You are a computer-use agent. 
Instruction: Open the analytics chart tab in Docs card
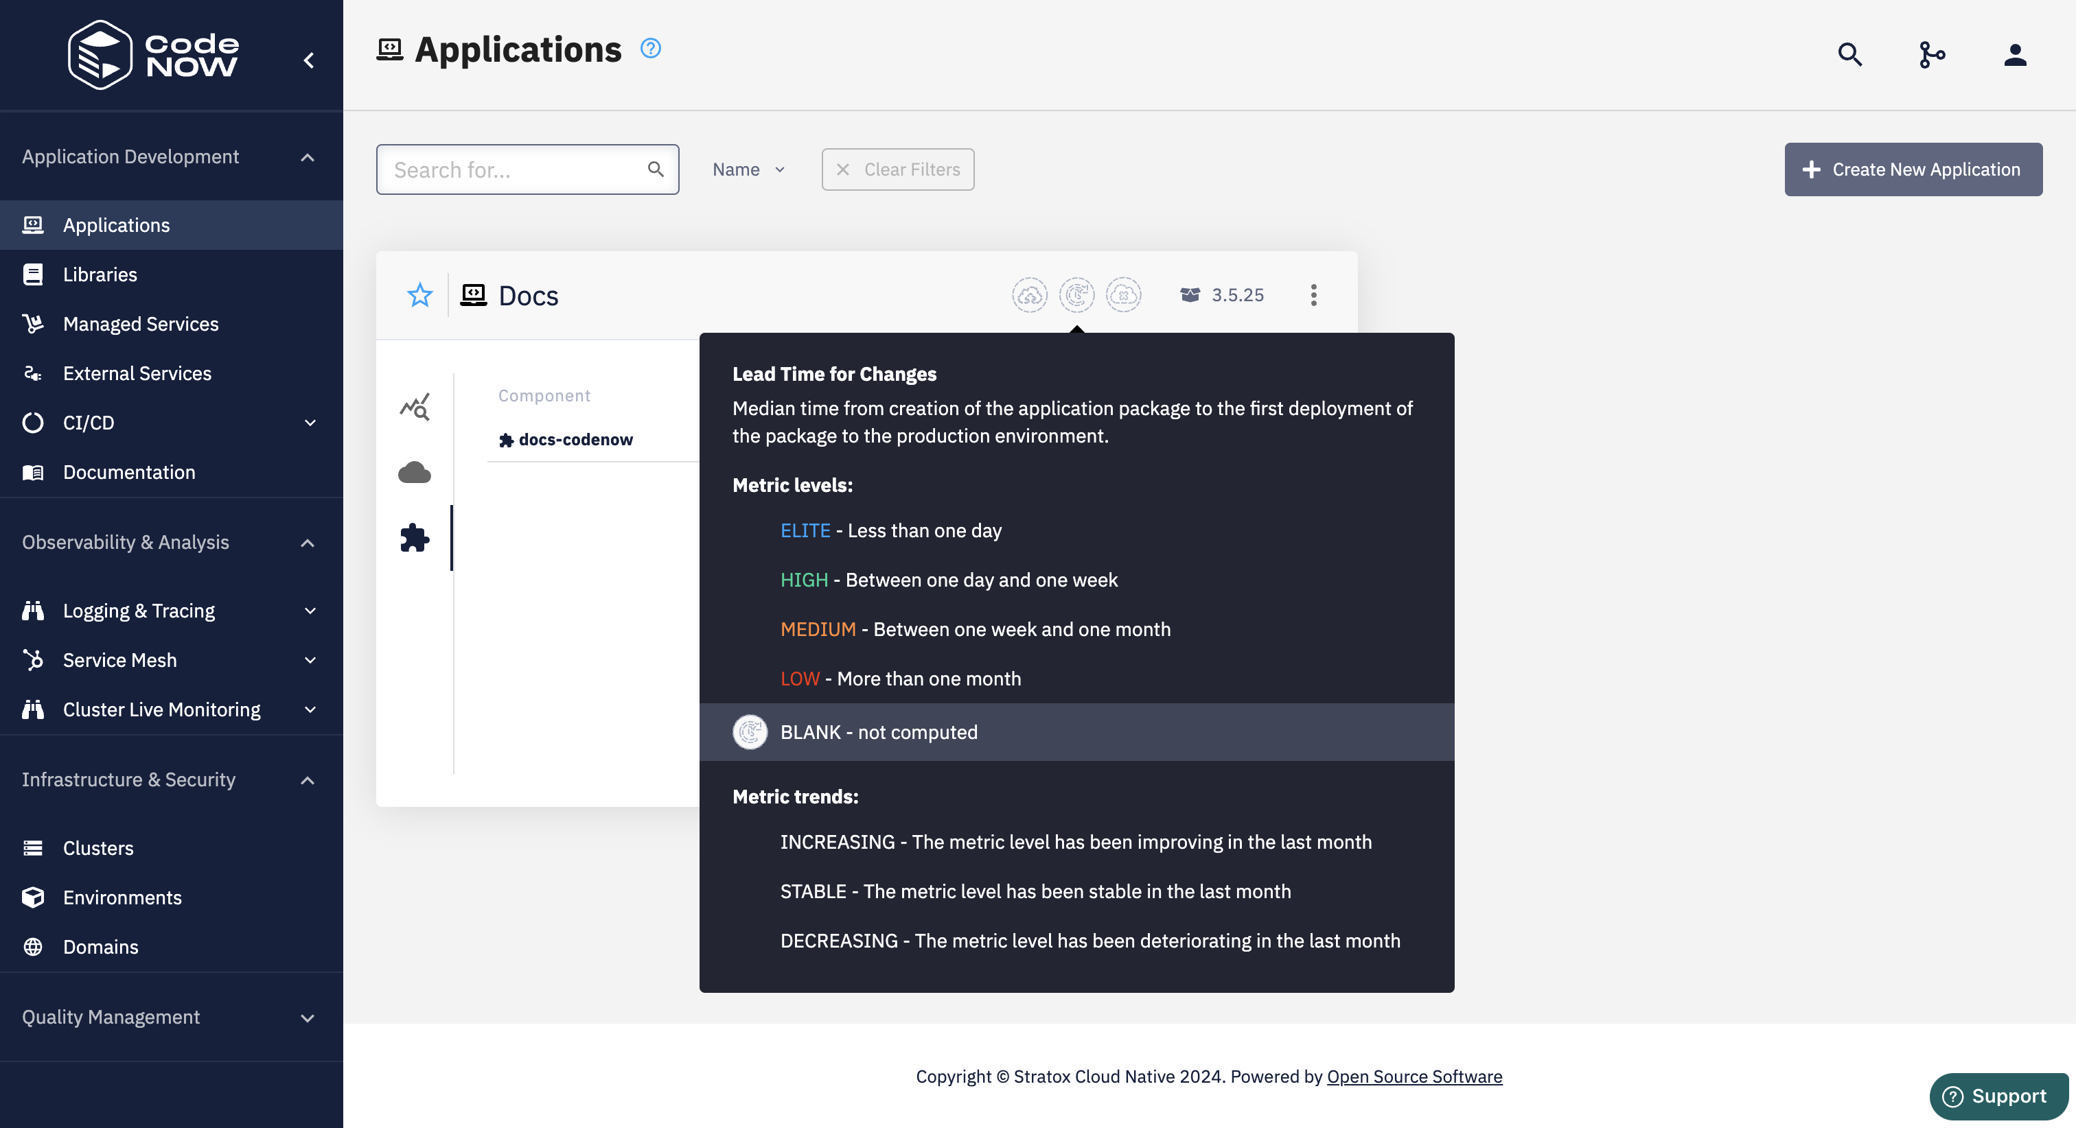pyautogui.click(x=414, y=407)
